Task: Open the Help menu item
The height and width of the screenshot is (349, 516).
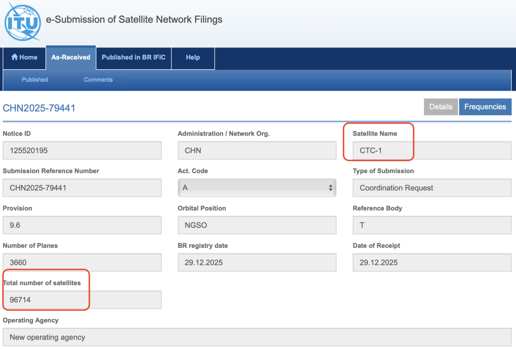Action: click(x=193, y=57)
